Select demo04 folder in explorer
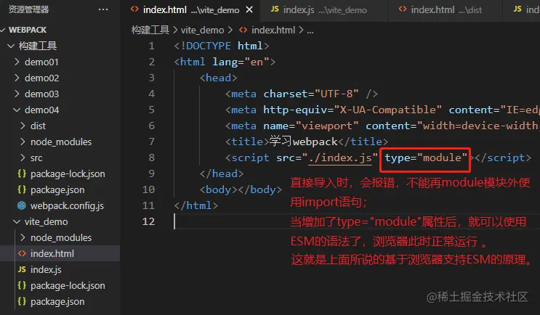This screenshot has width=540, height=315. click(x=41, y=110)
